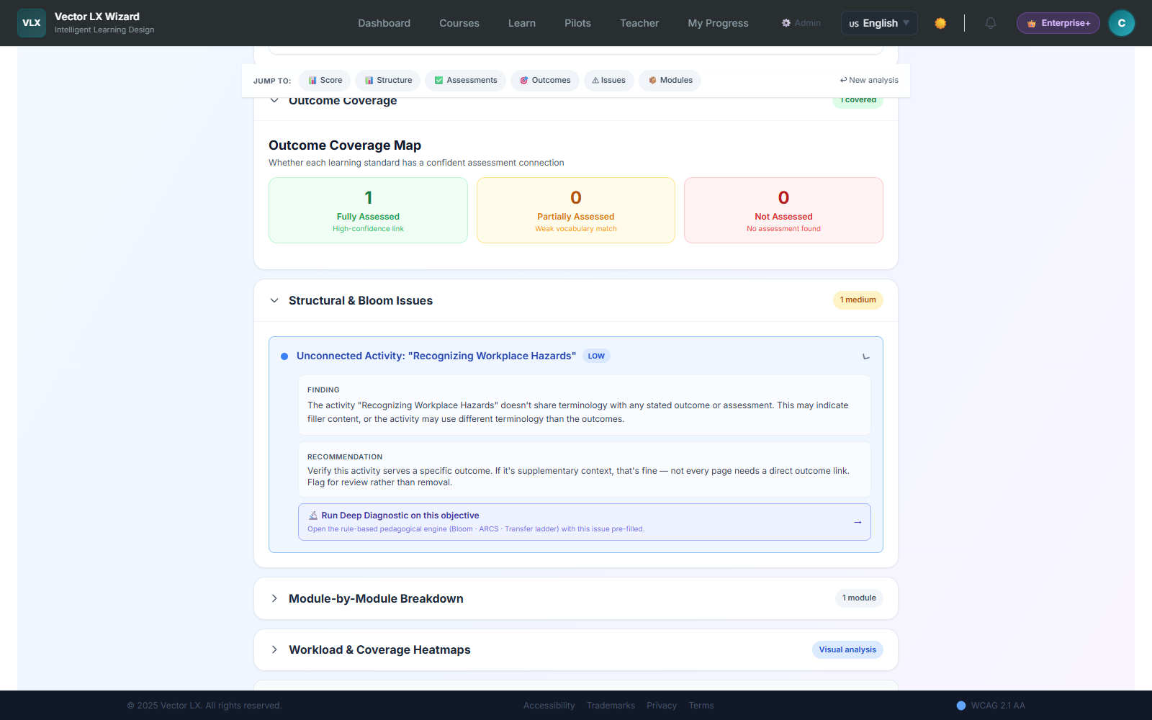Toggle the sun theme icon

[x=940, y=23]
